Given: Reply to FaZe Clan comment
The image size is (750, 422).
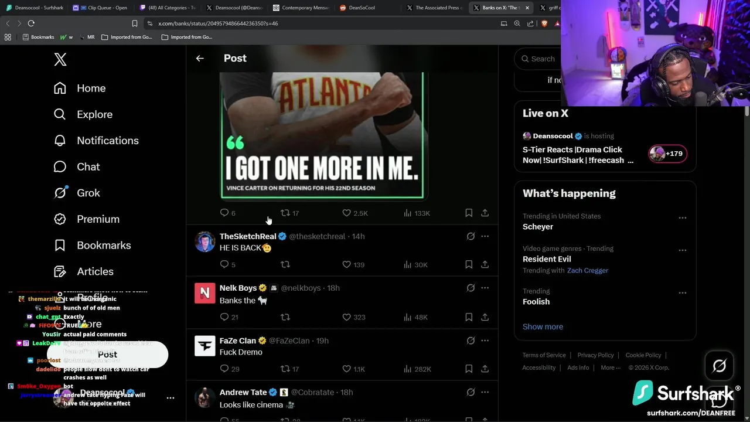Looking at the screenshot, I should point(224,369).
